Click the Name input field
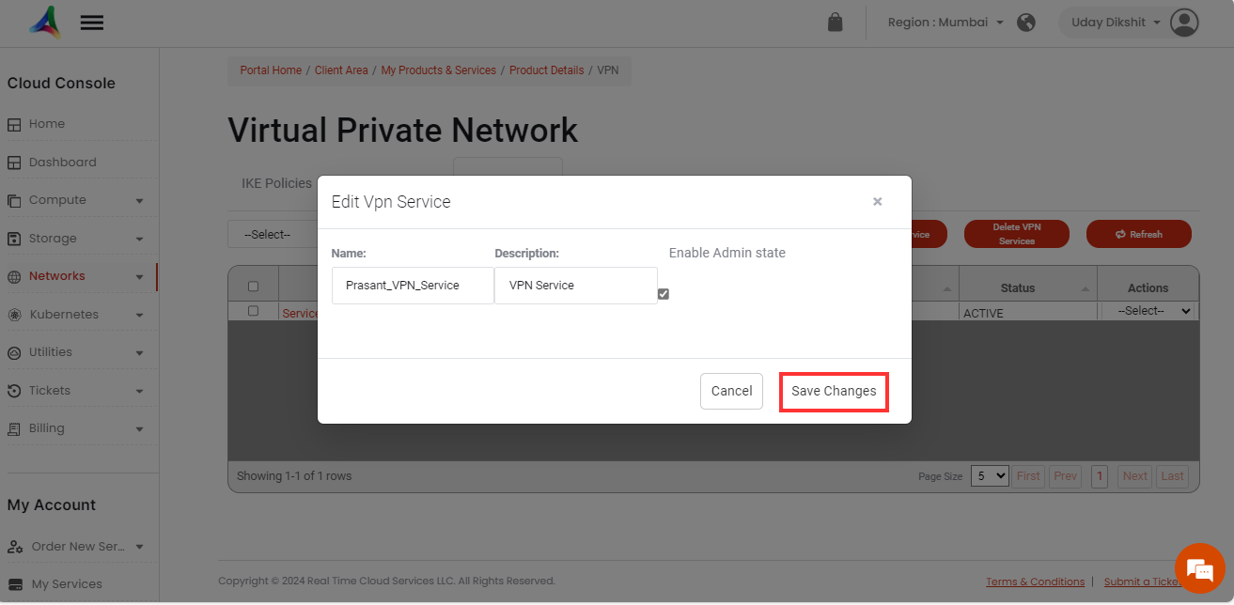Viewport: 1234px width, 605px height. (413, 286)
